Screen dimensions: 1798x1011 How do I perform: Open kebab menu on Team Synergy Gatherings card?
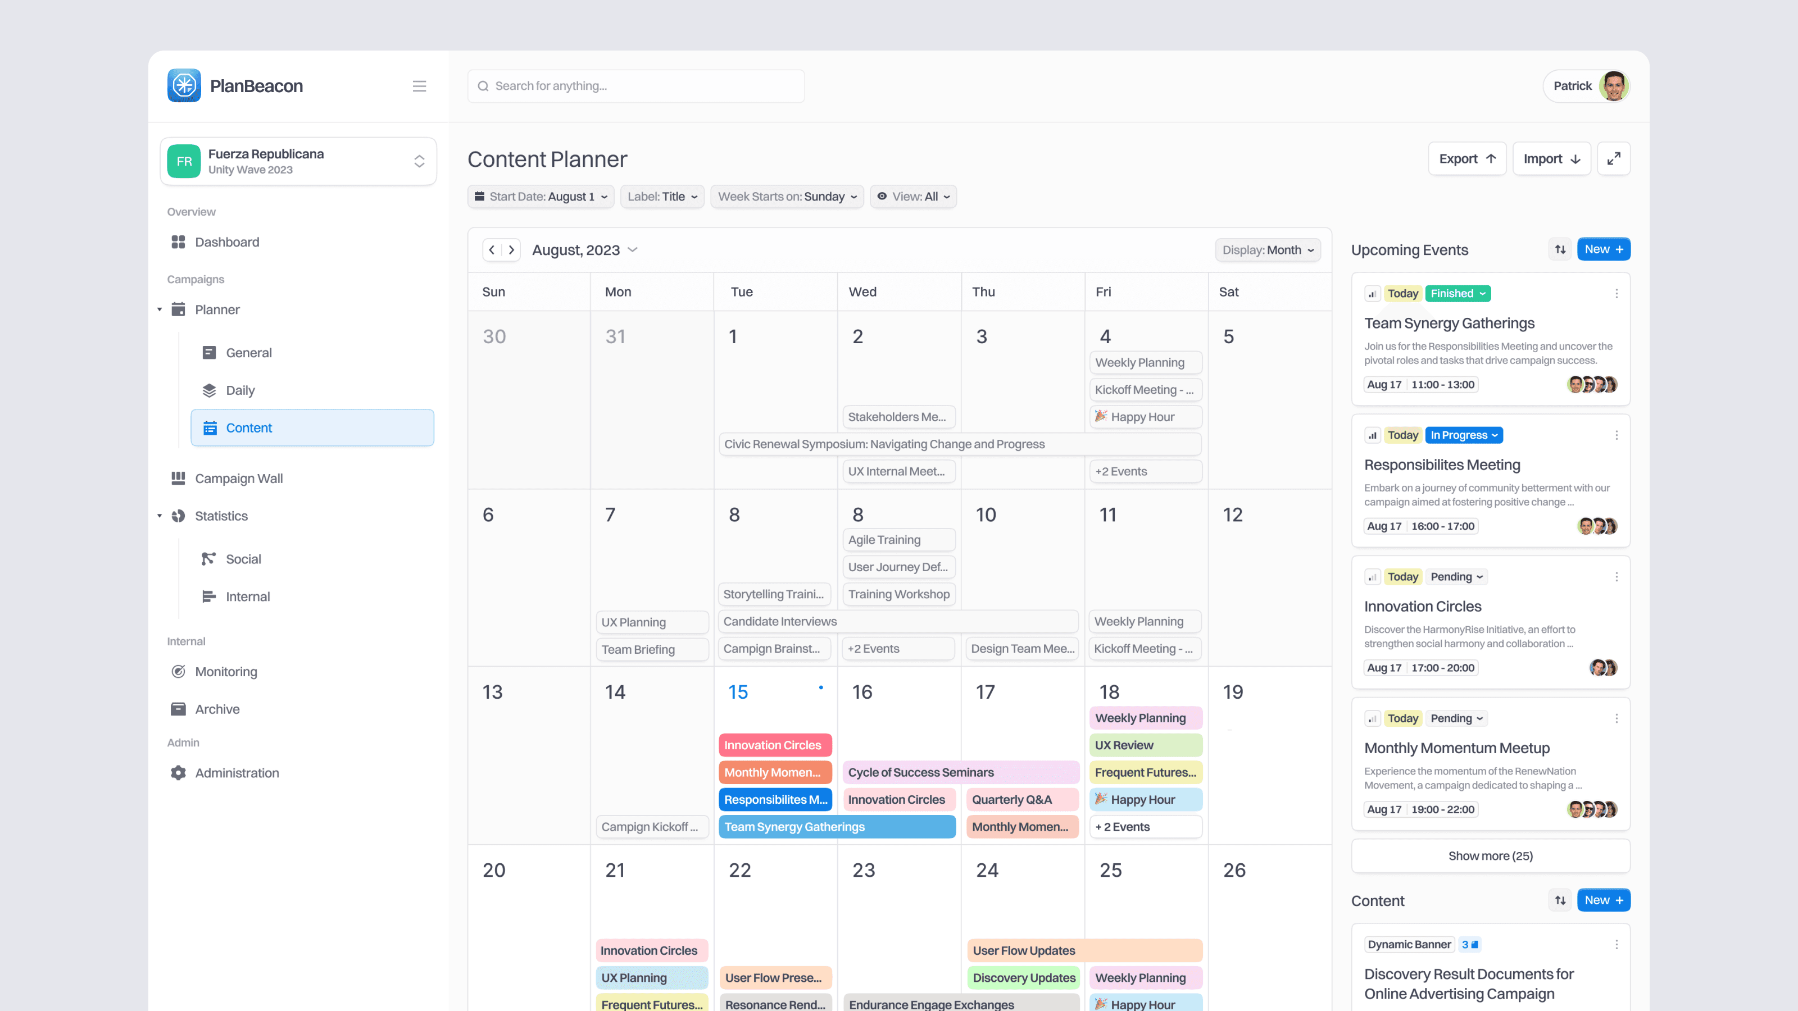tap(1617, 294)
